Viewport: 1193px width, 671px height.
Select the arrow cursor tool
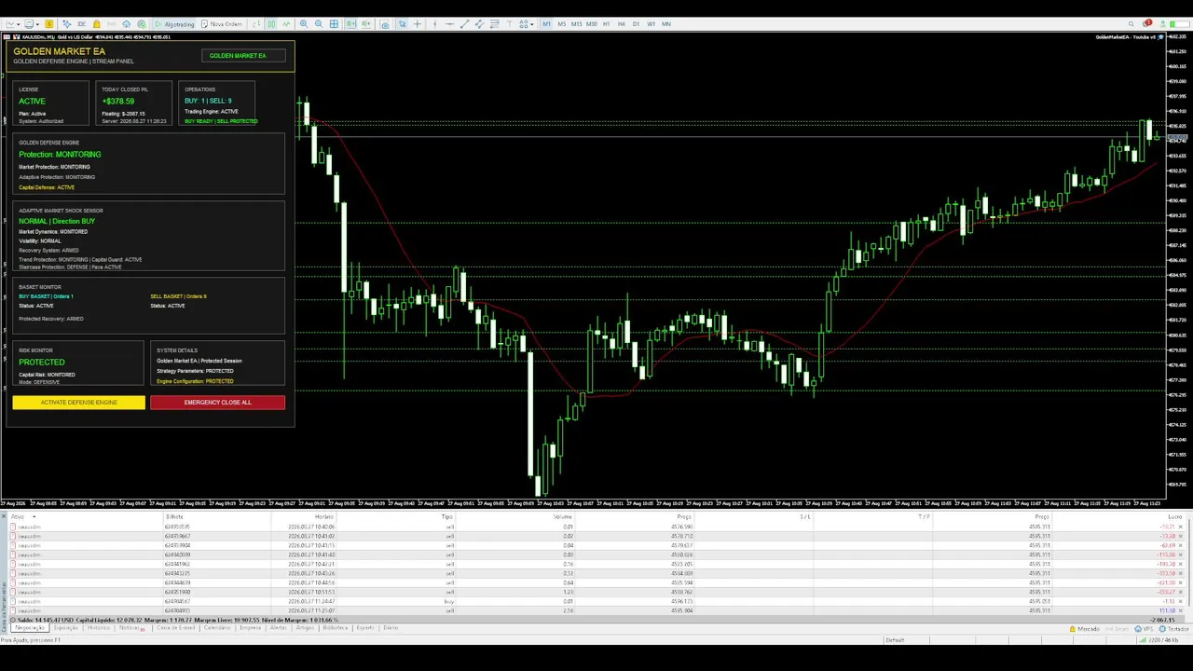pos(402,24)
